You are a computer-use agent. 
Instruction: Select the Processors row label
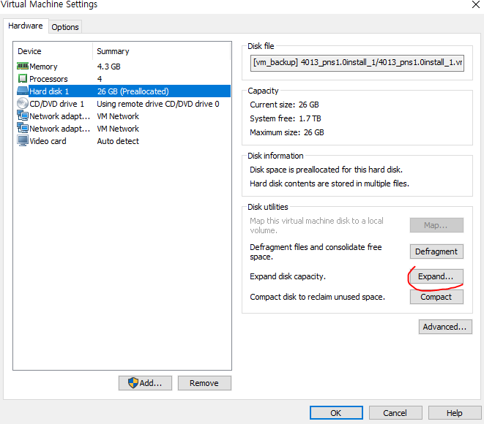(48, 79)
